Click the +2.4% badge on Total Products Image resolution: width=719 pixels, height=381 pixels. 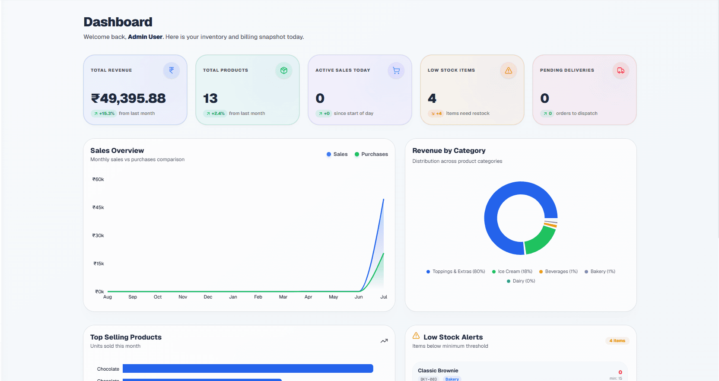tap(215, 114)
